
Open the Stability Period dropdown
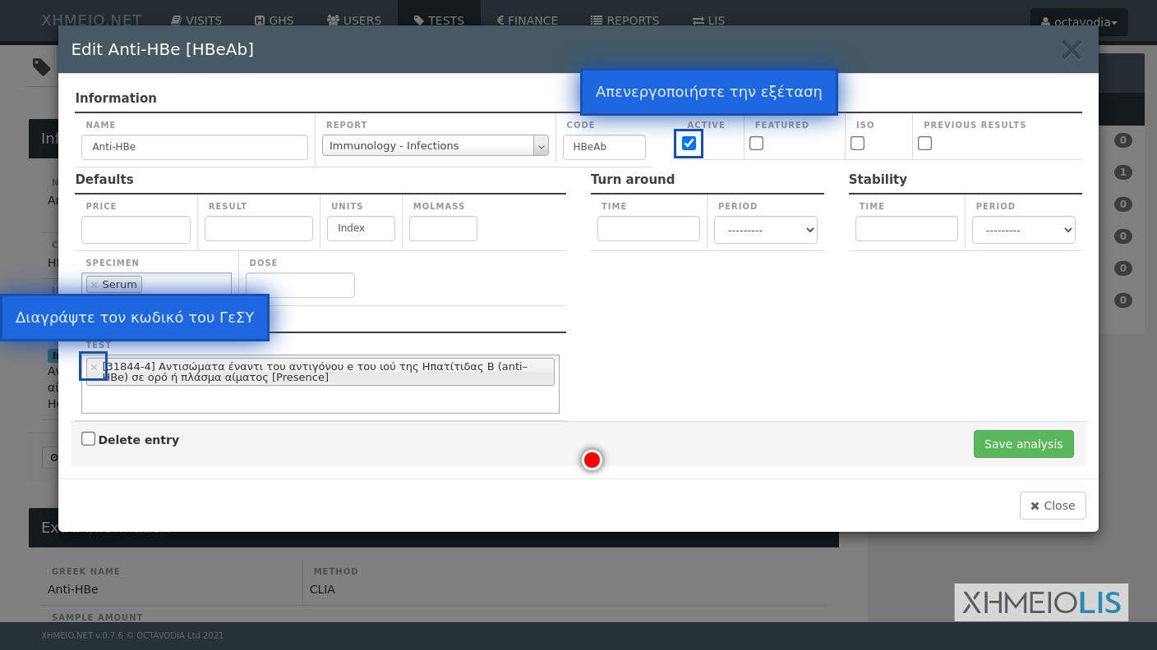coord(1023,230)
